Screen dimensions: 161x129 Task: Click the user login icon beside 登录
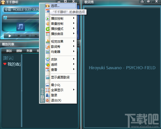(47, 95)
